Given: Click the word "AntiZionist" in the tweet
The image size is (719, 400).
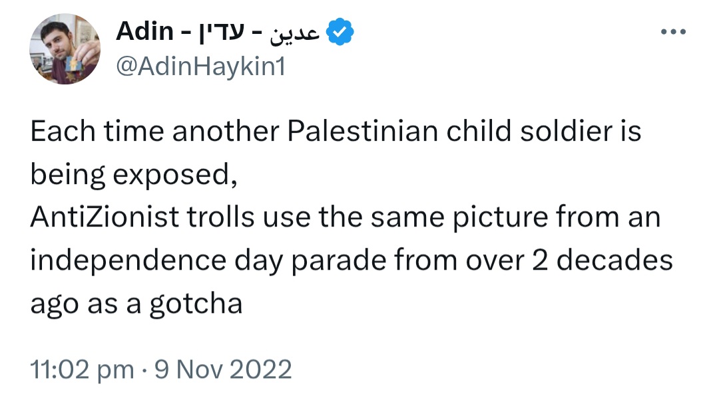Looking at the screenshot, I should (105, 217).
